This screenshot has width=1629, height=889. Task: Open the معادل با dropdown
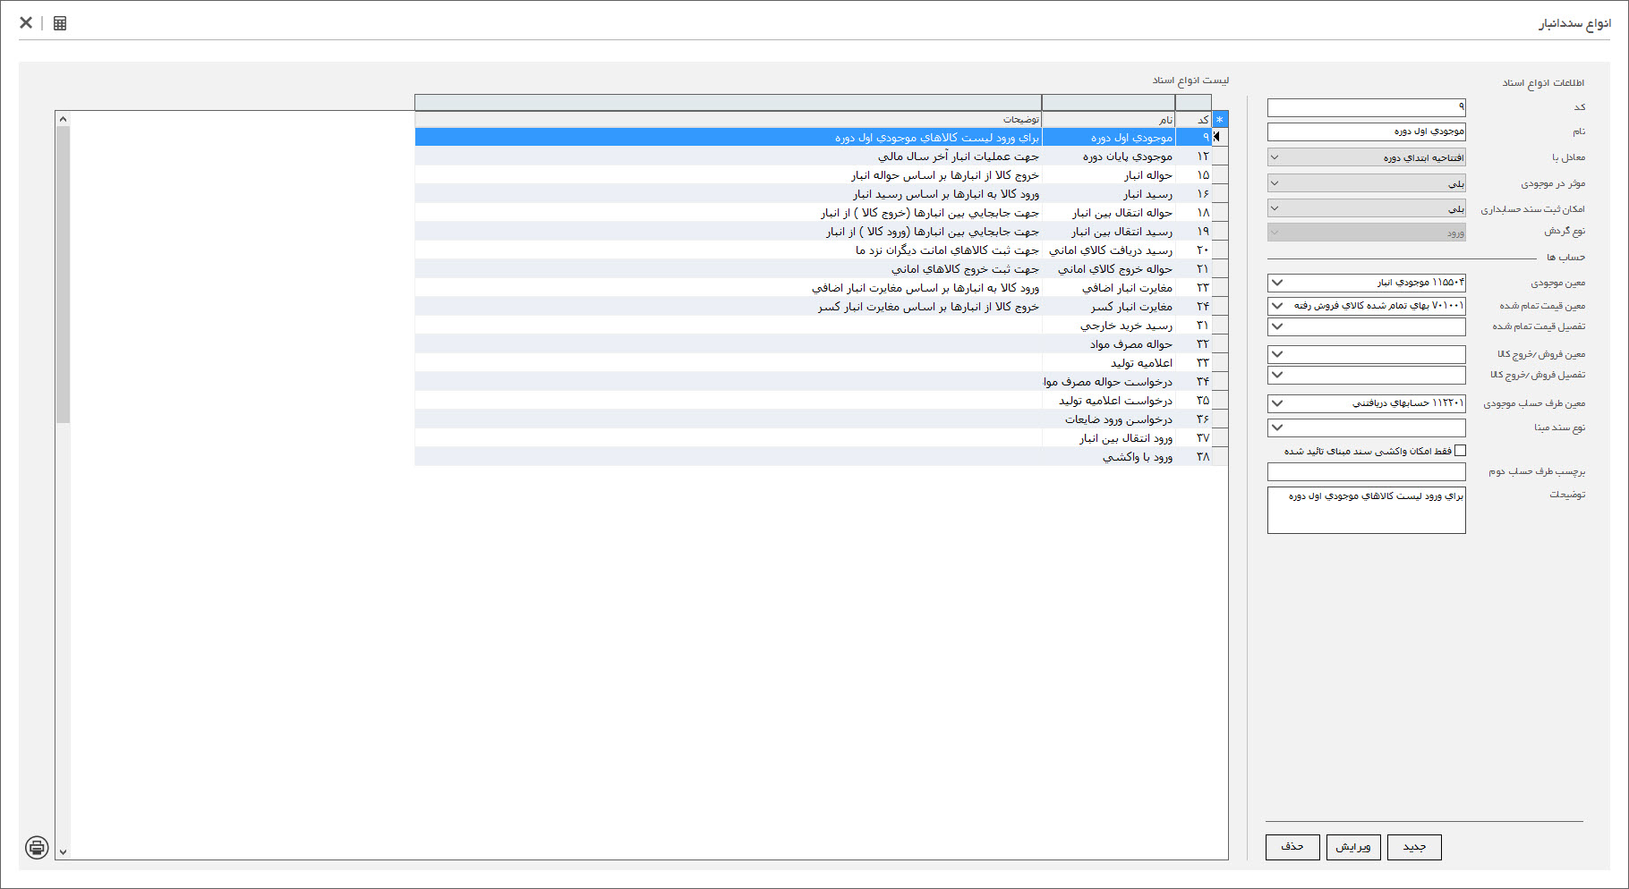point(1366,157)
